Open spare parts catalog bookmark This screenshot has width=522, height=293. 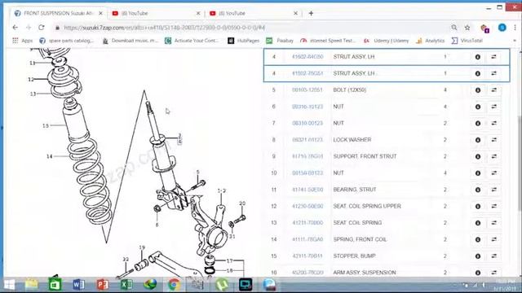67,41
